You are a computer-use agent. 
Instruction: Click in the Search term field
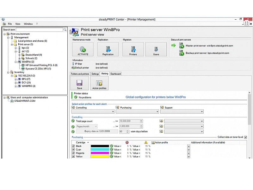(40, 29)
